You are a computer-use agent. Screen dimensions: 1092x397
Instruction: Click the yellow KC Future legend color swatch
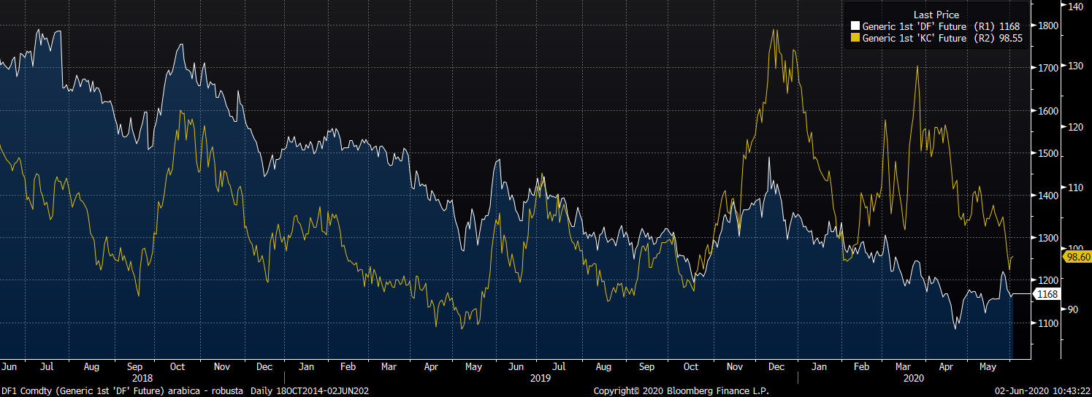click(857, 38)
